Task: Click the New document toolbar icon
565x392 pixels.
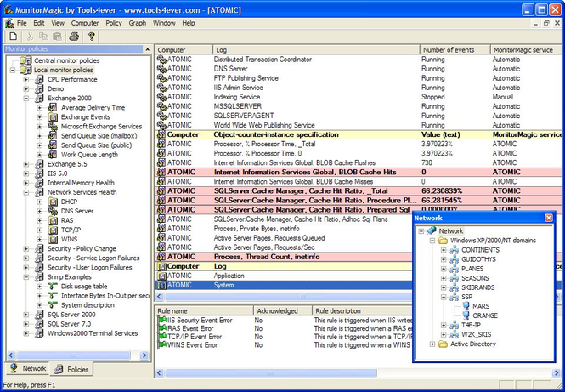Action: pyautogui.click(x=14, y=37)
